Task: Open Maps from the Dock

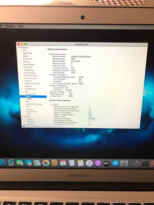Action: 37,163
